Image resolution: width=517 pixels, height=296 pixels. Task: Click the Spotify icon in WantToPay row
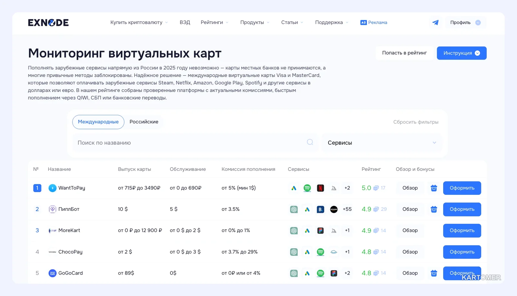point(307,188)
